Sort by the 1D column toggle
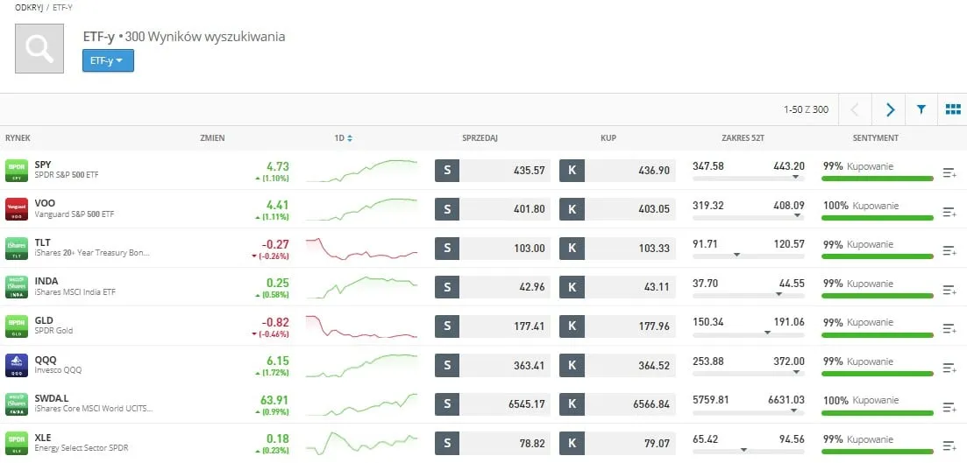967x463 pixels. click(x=343, y=138)
